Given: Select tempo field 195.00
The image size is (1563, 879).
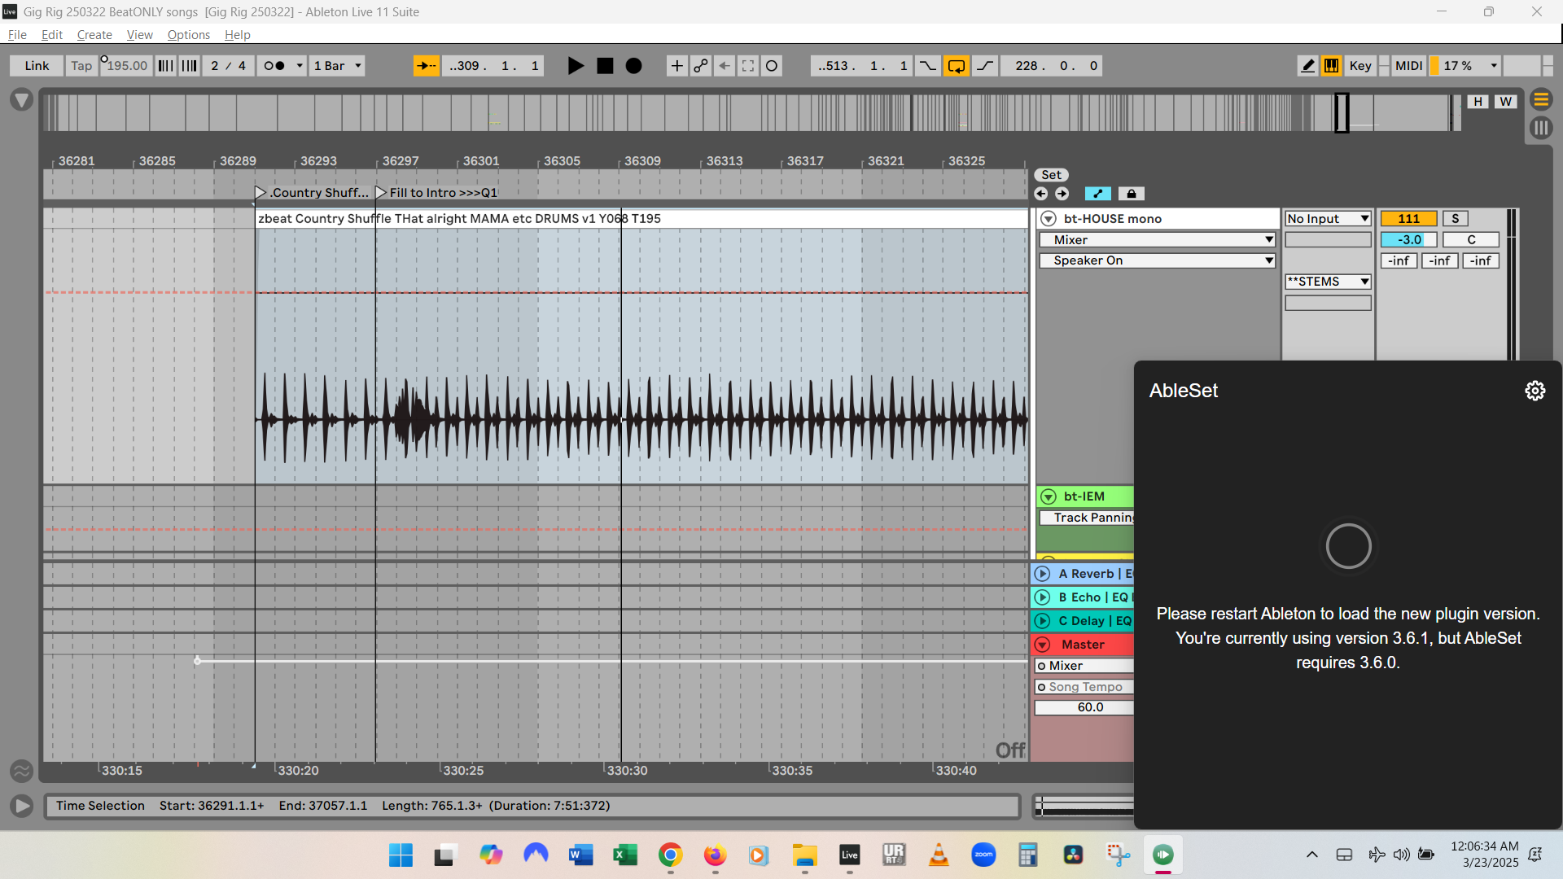Looking at the screenshot, I should tap(127, 66).
